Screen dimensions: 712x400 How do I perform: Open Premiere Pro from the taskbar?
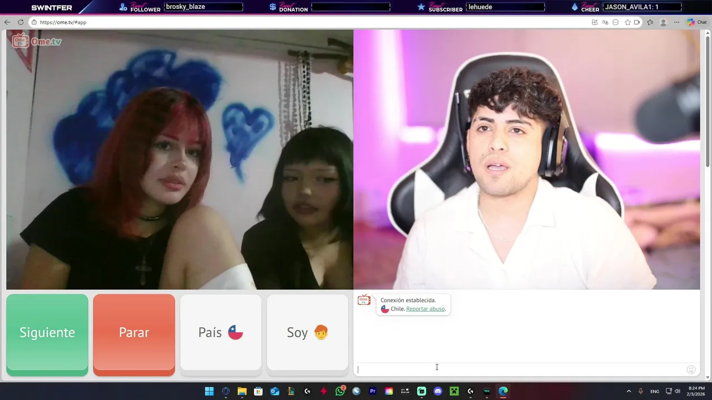(373, 391)
